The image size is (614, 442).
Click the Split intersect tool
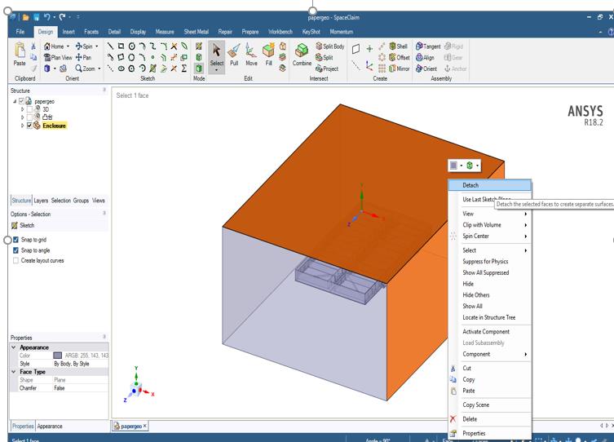(x=325, y=57)
